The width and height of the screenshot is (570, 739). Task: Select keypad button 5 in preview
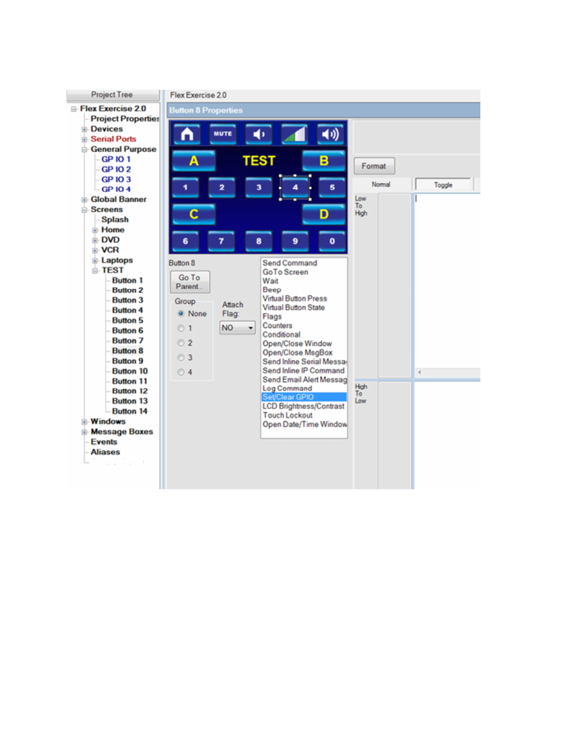coord(332,187)
